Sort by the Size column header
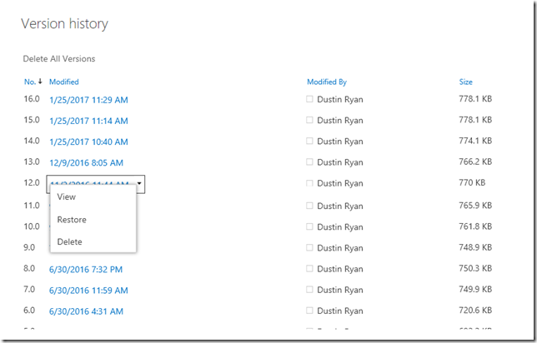Screen dimensions: 537x343 [465, 82]
